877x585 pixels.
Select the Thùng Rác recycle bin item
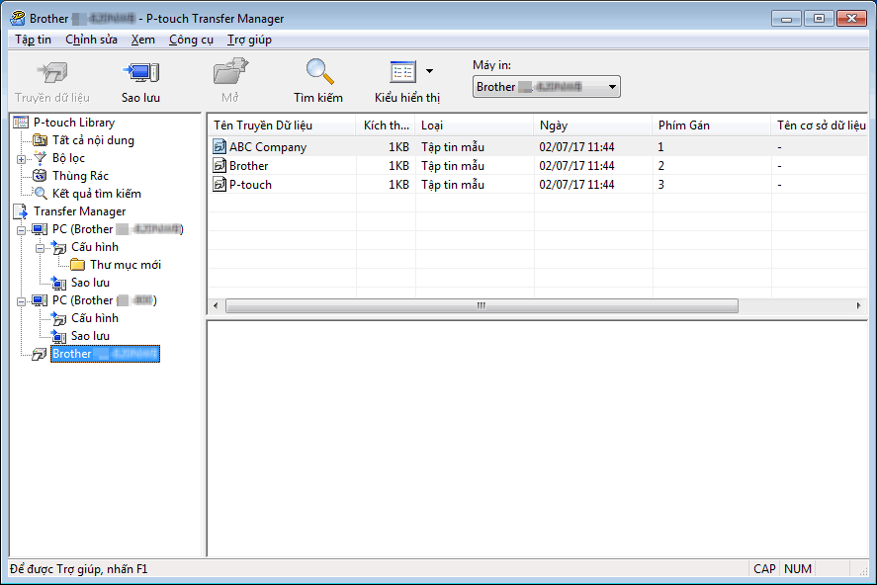[80, 176]
